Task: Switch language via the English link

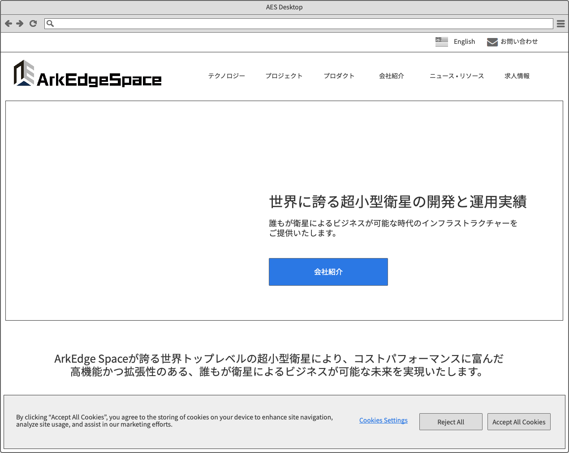Action: (464, 42)
